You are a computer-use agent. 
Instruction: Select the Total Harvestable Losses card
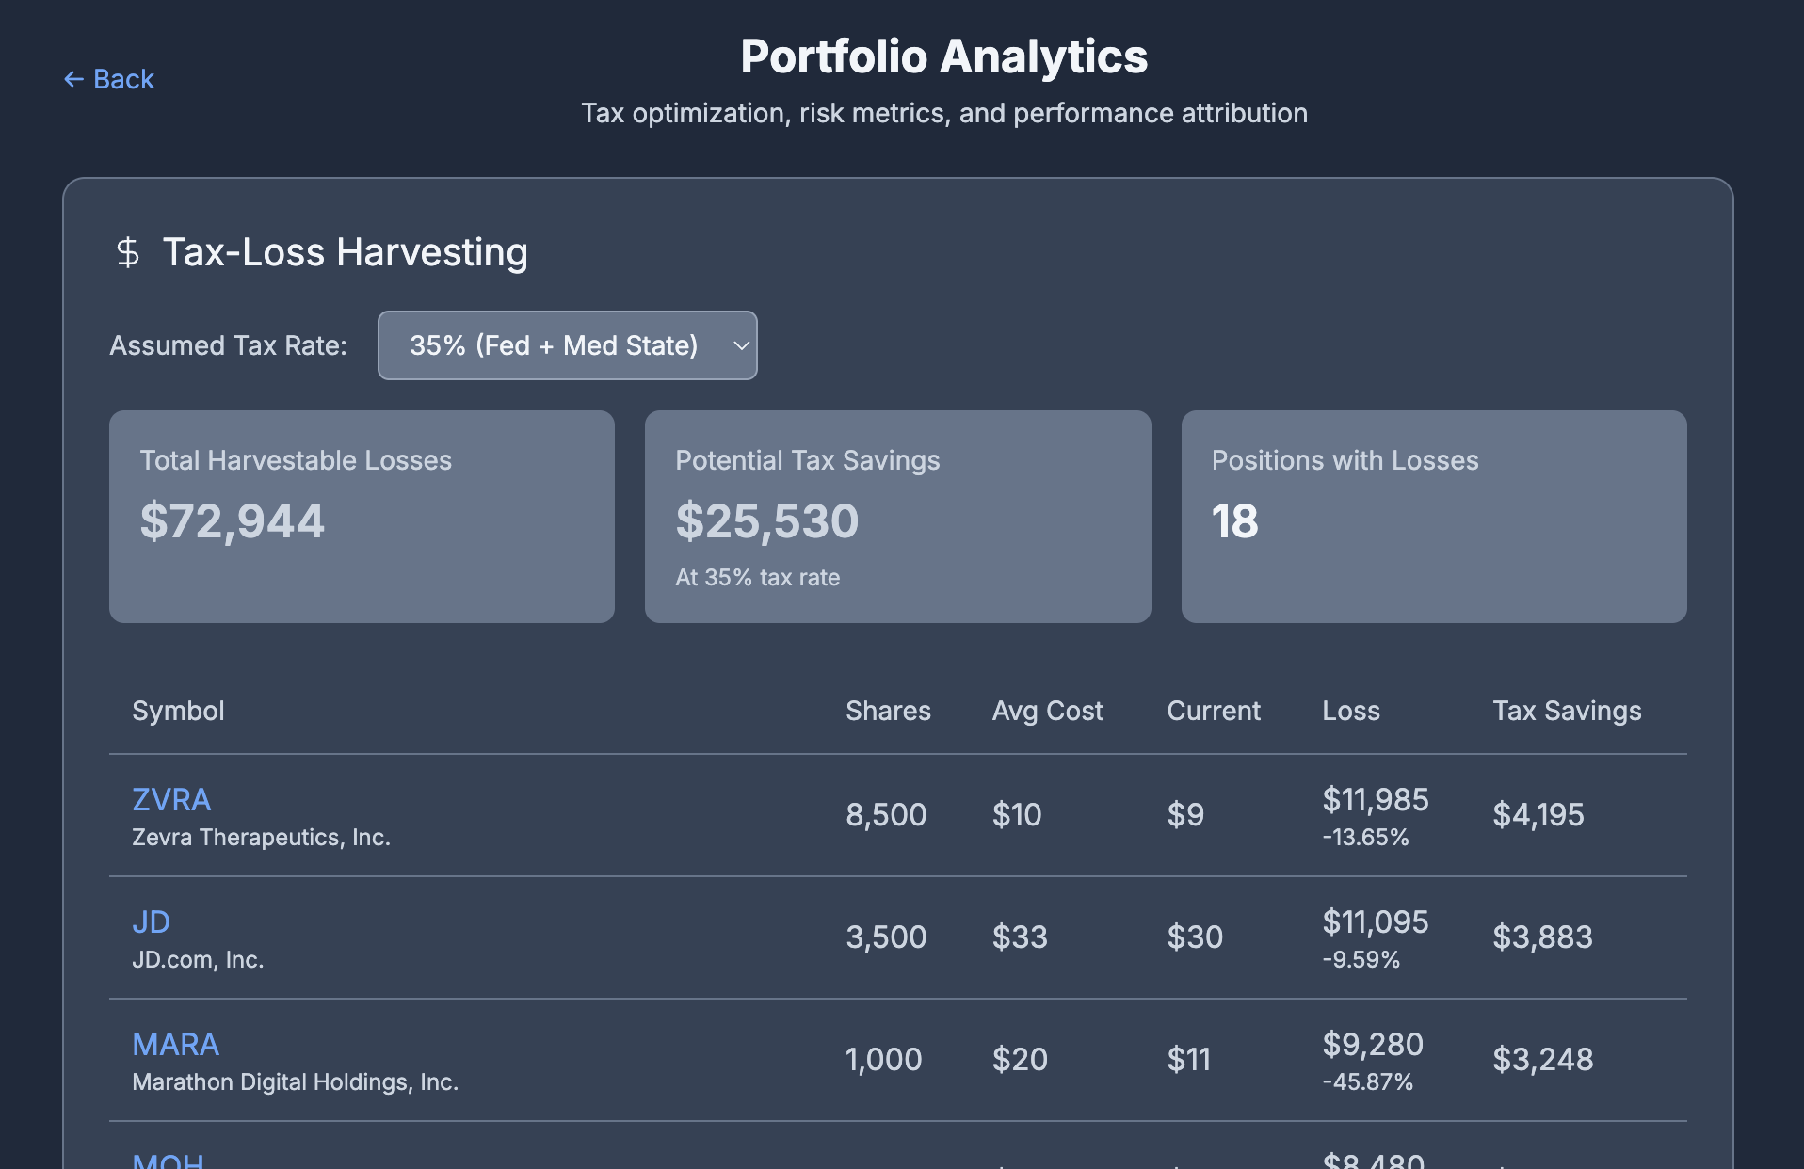click(x=362, y=516)
